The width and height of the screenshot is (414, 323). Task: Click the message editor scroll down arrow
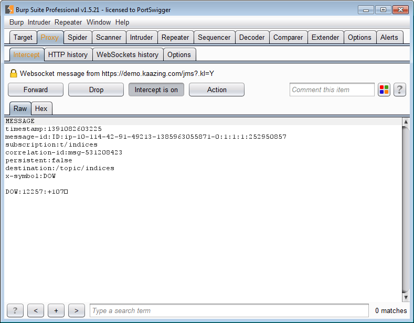[406, 297]
